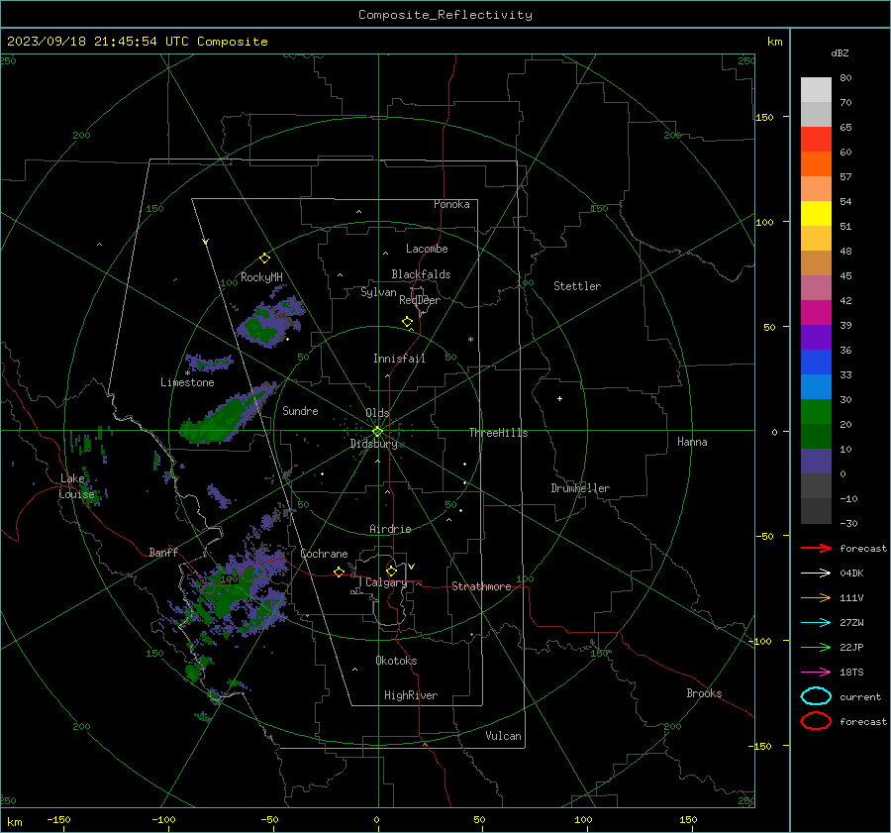This screenshot has height=833, width=891.
Task: Click the Ponoka label
Action: point(451,204)
